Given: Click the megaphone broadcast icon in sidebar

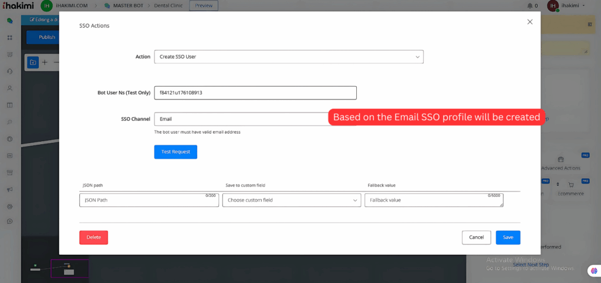Looking at the screenshot, I should point(9,190).
